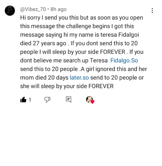
Task: Click the text 'this message the challenge begins'
Action: [x=65, y=26]
